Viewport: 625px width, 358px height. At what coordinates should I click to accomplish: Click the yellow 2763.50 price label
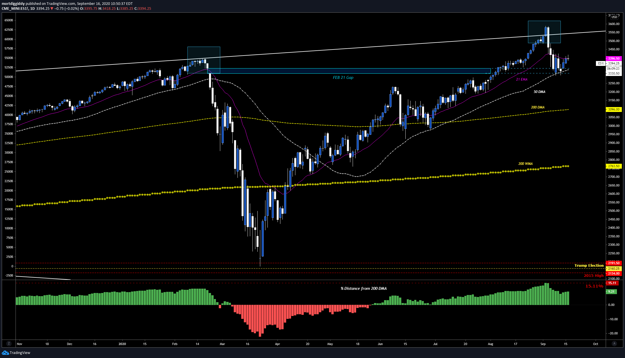[x=614, y=166]
